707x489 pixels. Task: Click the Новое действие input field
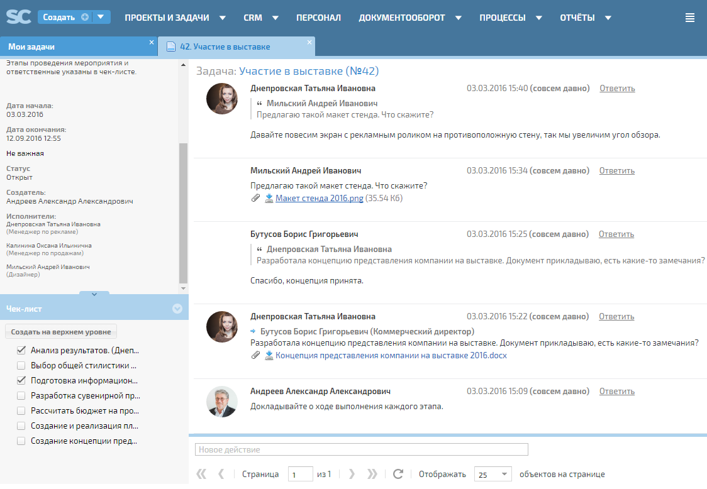(x=362, y=449)
